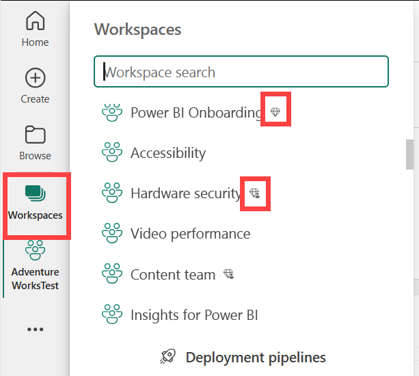Open the Adventure WorksTest workspace shortcut
419x376 pixels.
click(35, 250)
